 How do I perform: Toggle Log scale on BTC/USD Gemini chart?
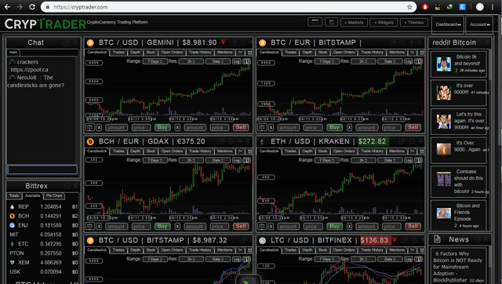[x=237, y=61]
